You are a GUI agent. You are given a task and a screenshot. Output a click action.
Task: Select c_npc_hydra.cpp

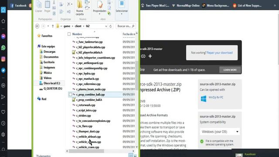[x=85, y=74]
